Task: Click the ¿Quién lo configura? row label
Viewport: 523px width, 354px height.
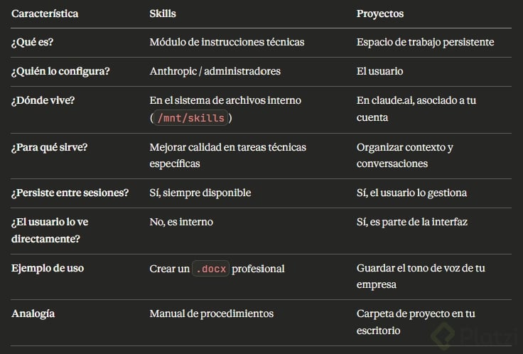Action: (60, 71)
